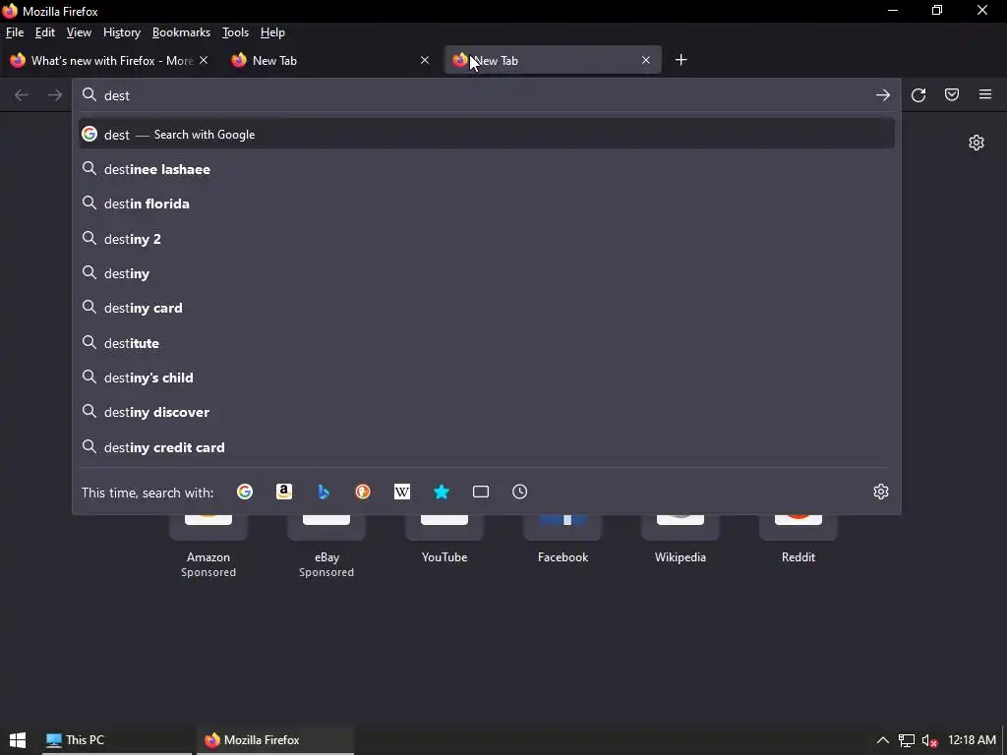Click the Go arrow in the address bar
This screenshot has height=755, width=1007.
(x=883, y=95)
